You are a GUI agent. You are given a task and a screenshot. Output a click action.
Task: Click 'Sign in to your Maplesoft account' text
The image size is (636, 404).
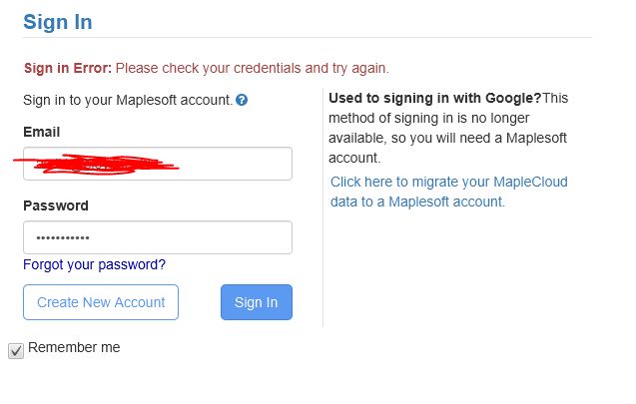(128, 100)
